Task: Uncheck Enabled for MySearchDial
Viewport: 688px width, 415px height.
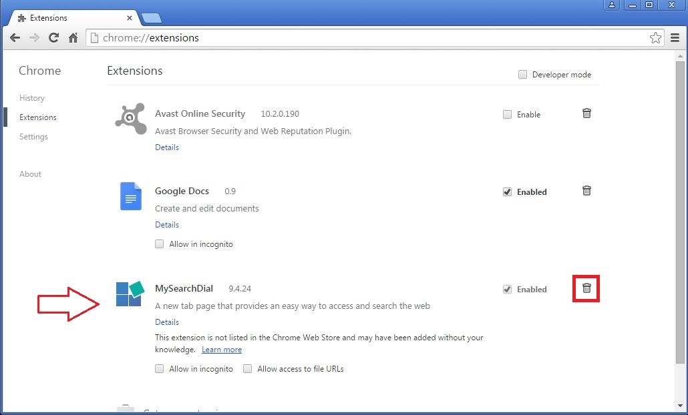Action: click(507, 289)
